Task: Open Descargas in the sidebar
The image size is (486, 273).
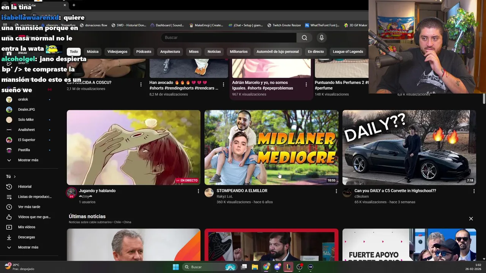Action: 26,237
